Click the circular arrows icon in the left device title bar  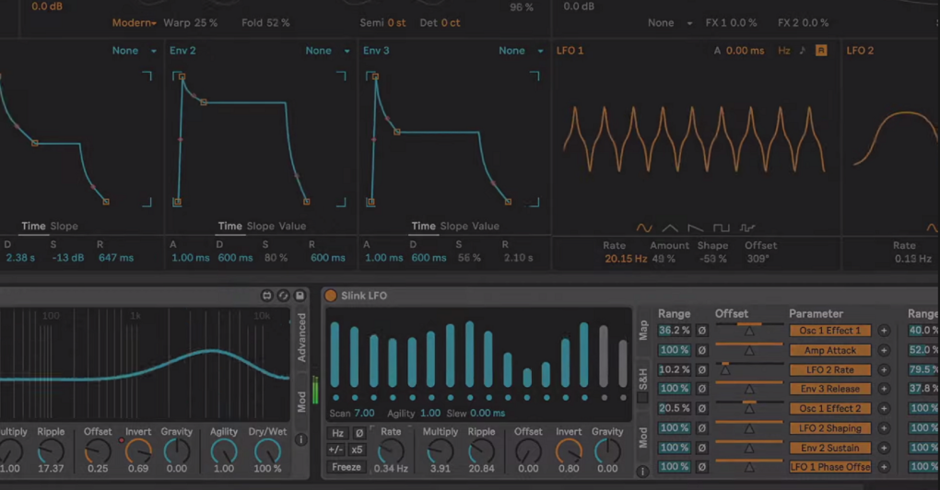coord(283,296)
